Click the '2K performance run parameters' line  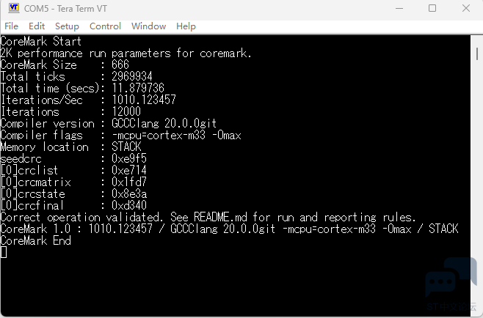(x=126, y=53)
